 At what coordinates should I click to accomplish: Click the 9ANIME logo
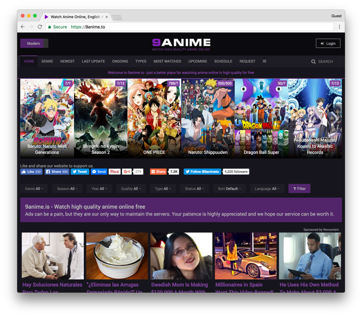(x=181, y=44)
